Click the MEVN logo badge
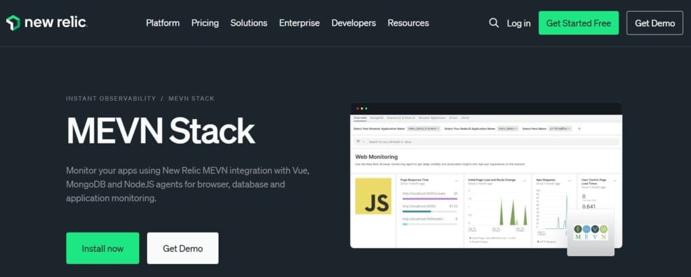The height and width of the screenshot is (277, 691). [590, 231]
